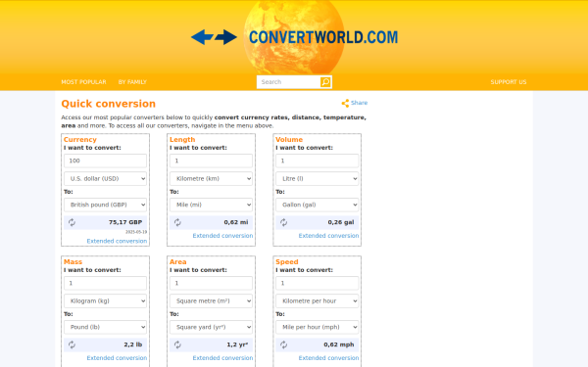Click the Quick conversion heading

[x=109, y=104]
